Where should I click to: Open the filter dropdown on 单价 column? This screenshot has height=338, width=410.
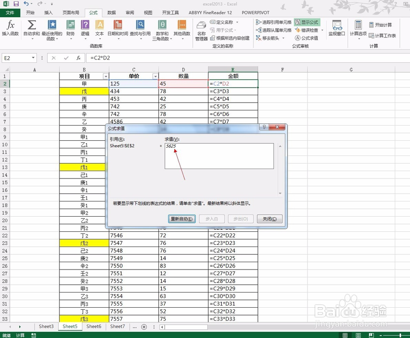coord(155,76)
